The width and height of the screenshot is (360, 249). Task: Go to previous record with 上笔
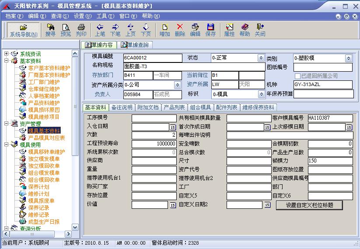(100, 30)
